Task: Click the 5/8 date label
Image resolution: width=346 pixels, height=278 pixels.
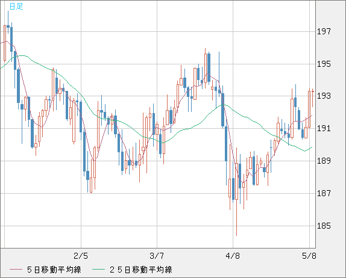Action: [x=309, y=256]
